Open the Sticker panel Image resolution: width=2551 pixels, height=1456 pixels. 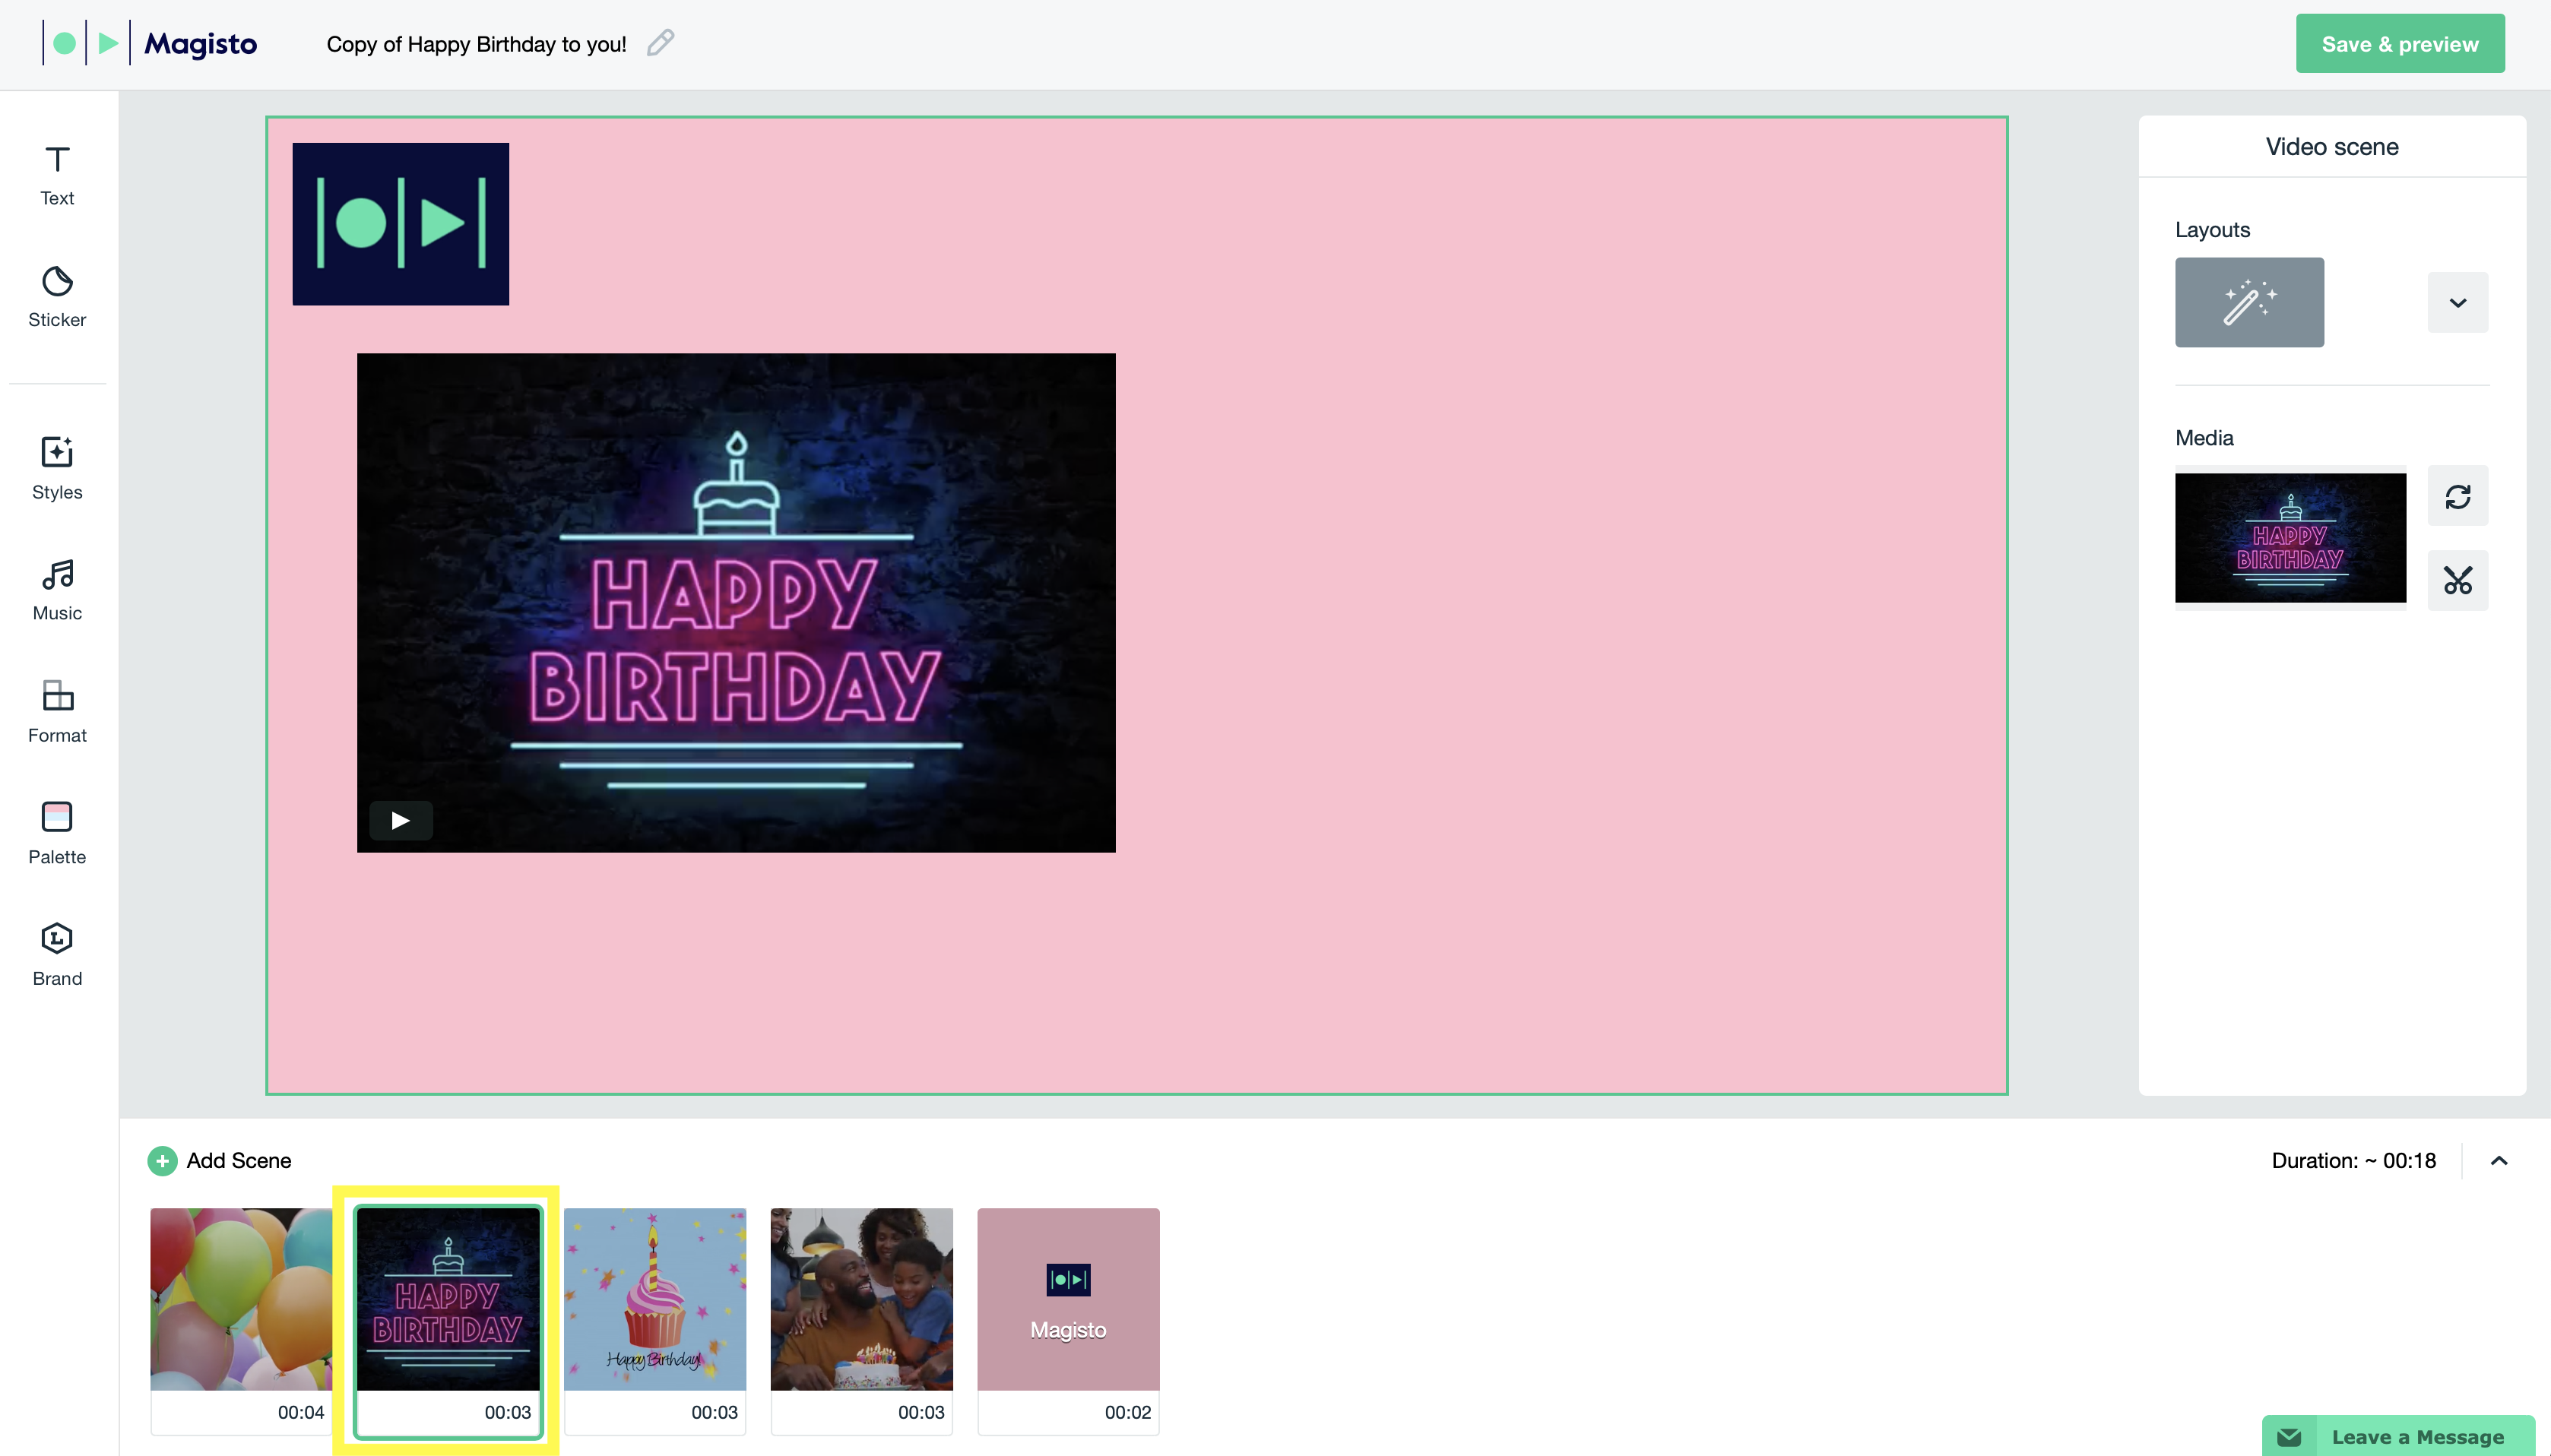click(x=57, y=297)
